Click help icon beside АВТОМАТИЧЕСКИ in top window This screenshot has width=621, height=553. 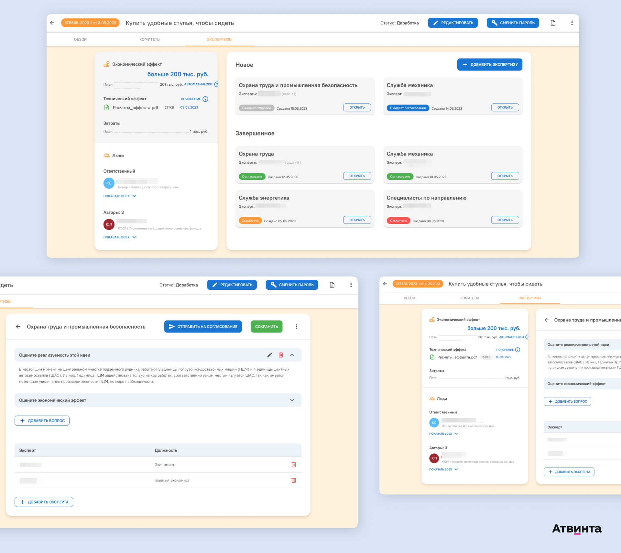tap(216, 84)
